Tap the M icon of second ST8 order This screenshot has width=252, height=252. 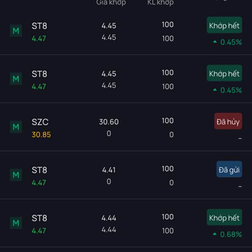[16, 79]
